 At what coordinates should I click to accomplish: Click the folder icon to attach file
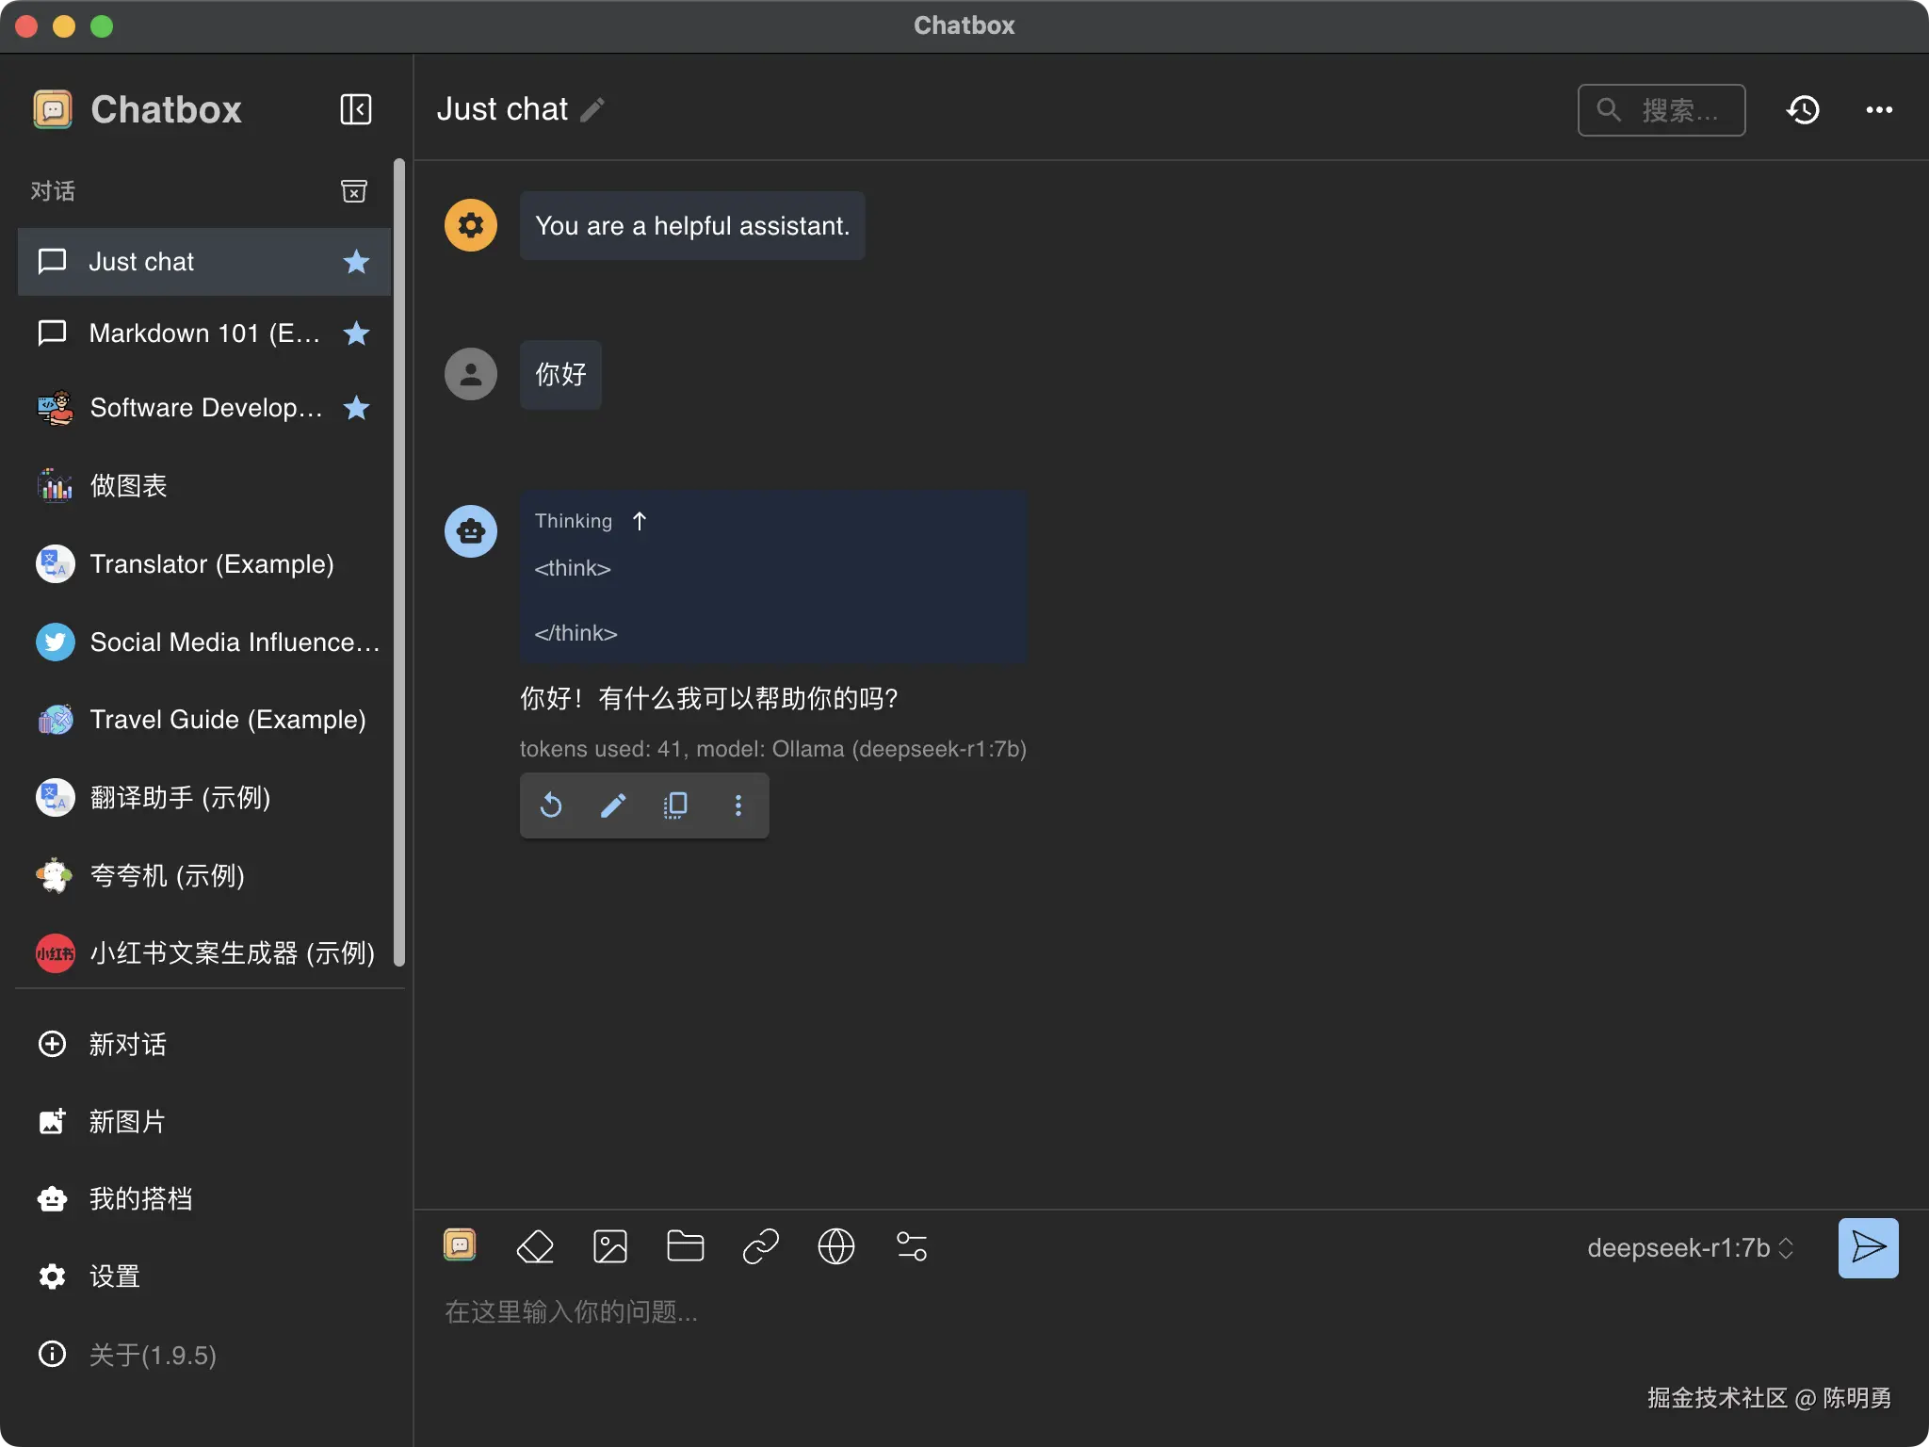click(685, 1246)
